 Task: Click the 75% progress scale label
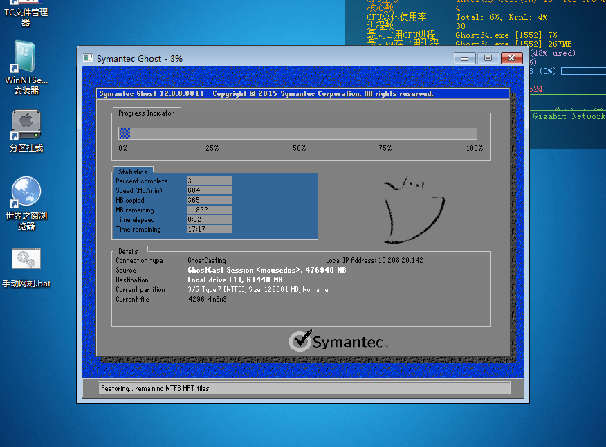point(385,148)
